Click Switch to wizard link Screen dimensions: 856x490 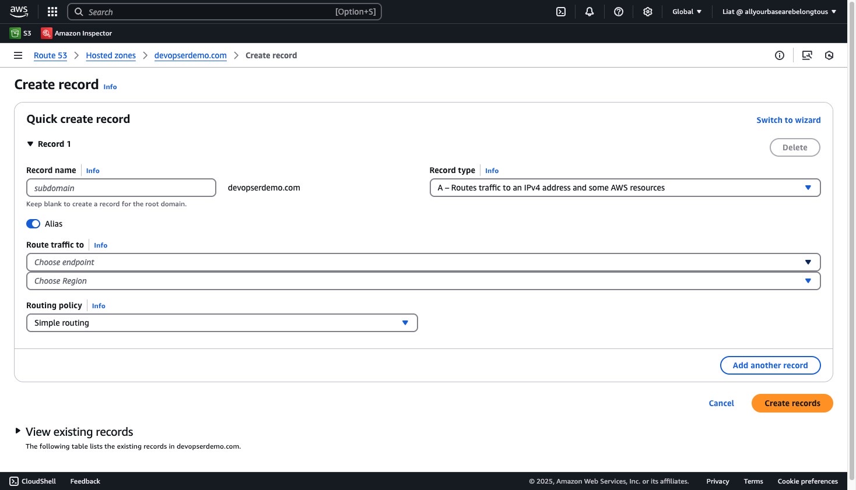point(788,120)
